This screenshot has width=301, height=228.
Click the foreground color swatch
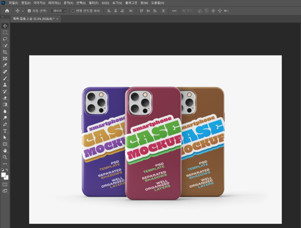[4, 175]
